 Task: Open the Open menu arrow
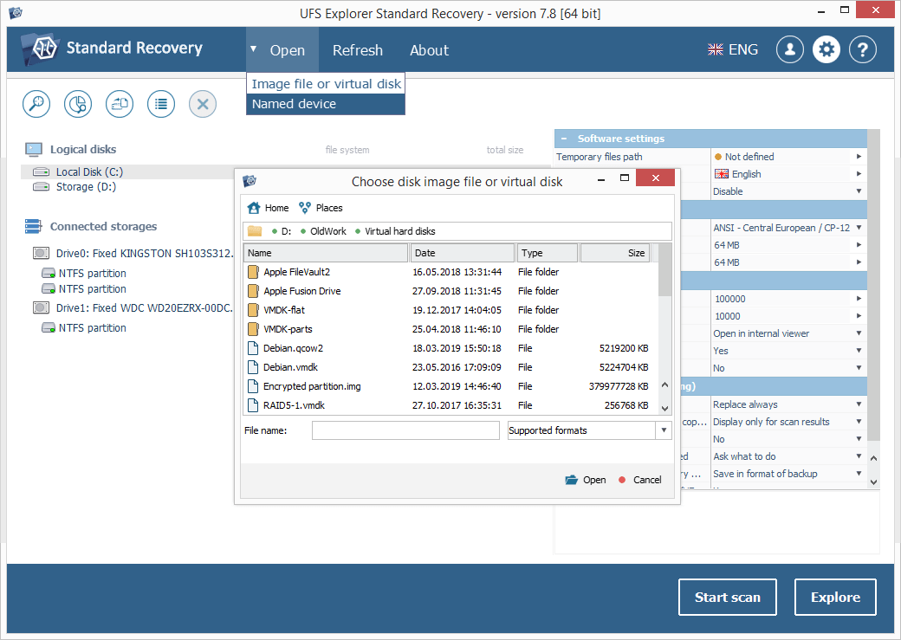253,49
